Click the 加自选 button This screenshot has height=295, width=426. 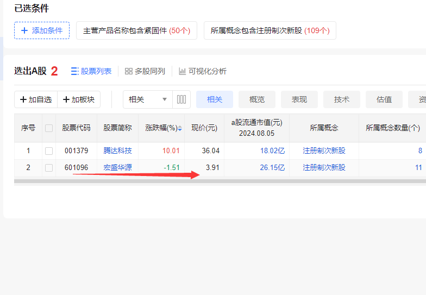(36, 99)
